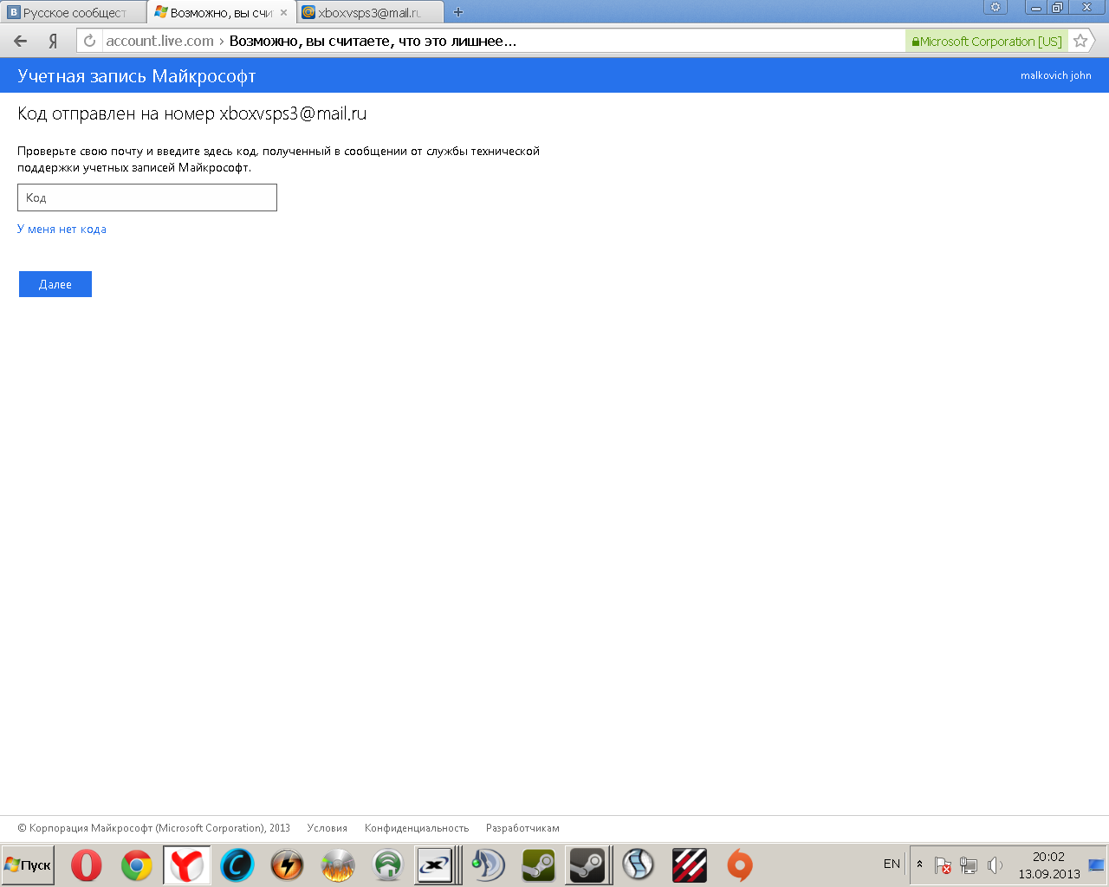1109x887 pixels.
Task: Open the round blue film-strip taskbar icon
Action: pyautogui.click(x=639, y=864)
